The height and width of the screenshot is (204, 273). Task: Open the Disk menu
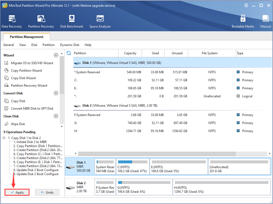(34, 45)
